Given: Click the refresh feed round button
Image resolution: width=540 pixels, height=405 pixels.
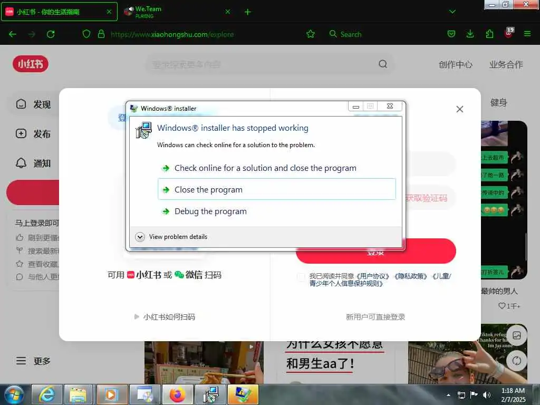Looking at the screenshot, I should tap(517, 361).
